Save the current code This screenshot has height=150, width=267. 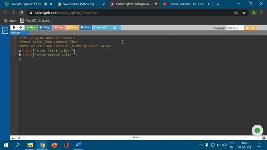coord(86,27)
